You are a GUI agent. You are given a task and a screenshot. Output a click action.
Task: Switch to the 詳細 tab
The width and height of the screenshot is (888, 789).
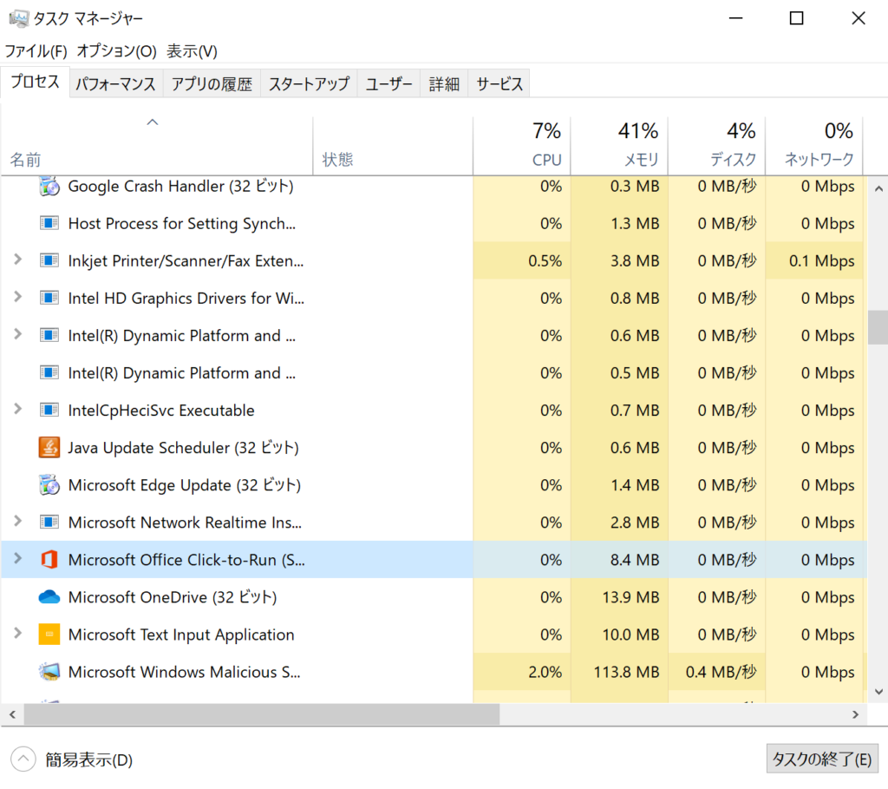(x=444, y=84)
